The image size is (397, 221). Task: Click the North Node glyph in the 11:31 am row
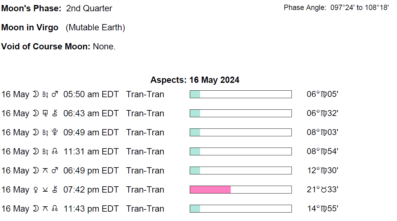(55, 152)
